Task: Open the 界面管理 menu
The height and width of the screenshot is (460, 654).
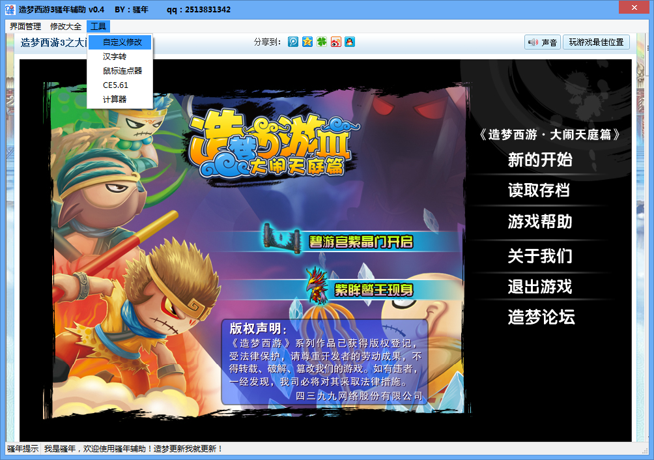Action: click(25, 26)
